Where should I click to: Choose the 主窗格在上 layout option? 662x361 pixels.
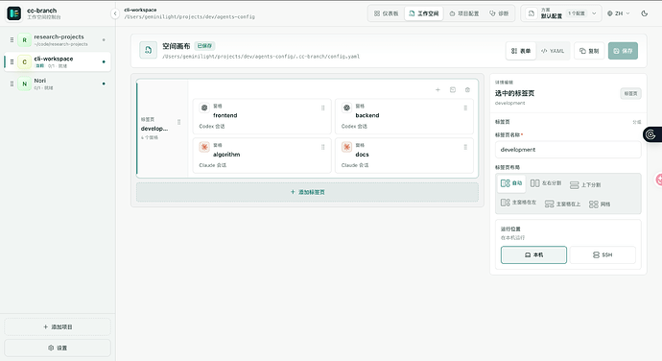pyautogui.click(x=562, y=204)
